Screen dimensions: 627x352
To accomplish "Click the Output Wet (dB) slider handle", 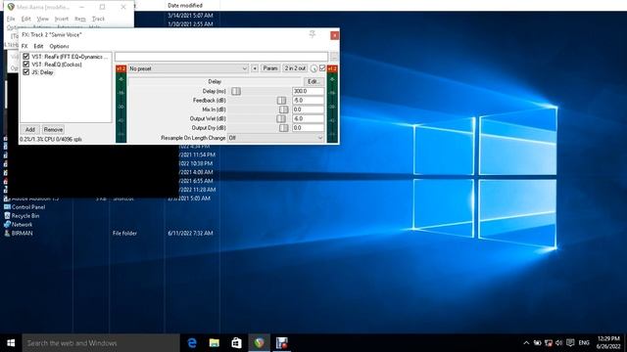I will 281,118.
